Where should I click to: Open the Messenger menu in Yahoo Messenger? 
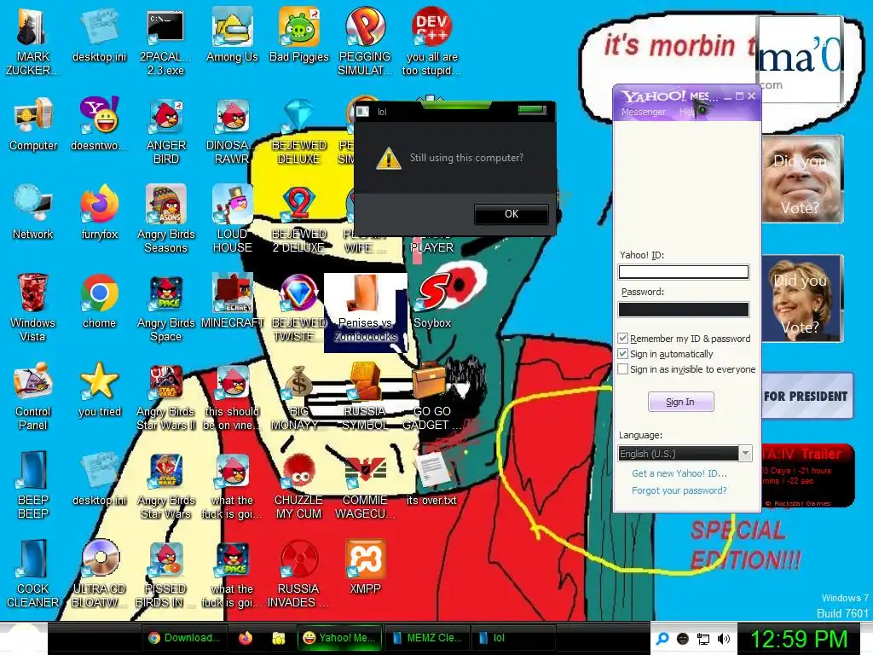pos(643,112)
